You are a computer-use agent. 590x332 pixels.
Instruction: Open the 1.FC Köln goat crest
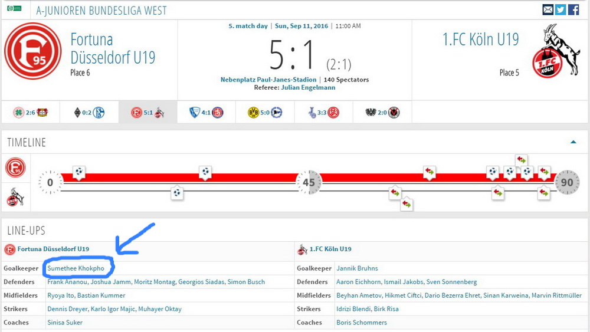[556, 51]
